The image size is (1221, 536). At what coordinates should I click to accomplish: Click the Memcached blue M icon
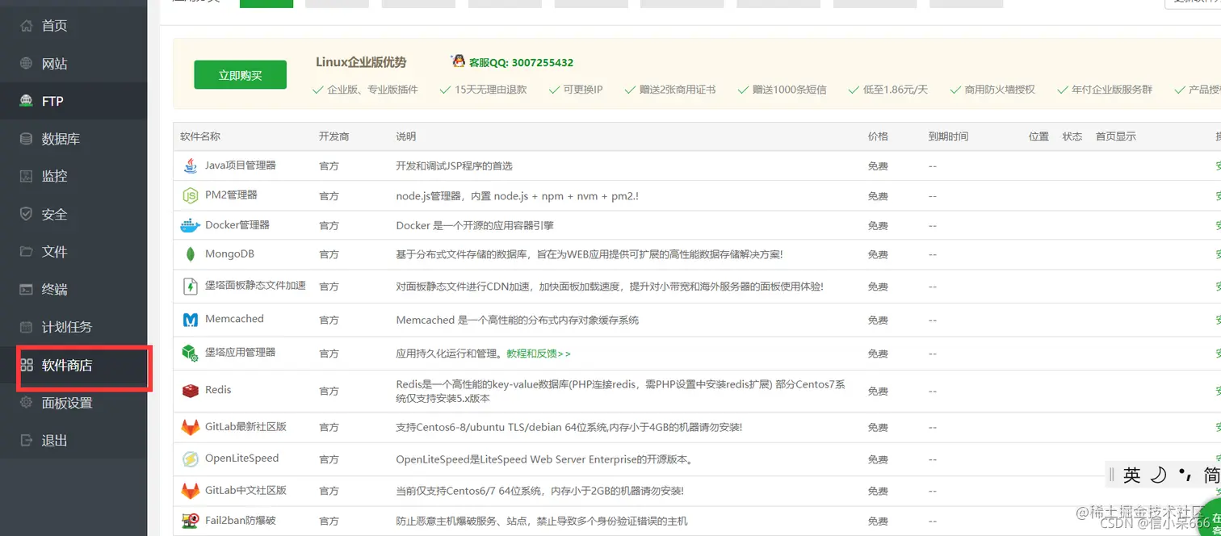click(189, 320)
